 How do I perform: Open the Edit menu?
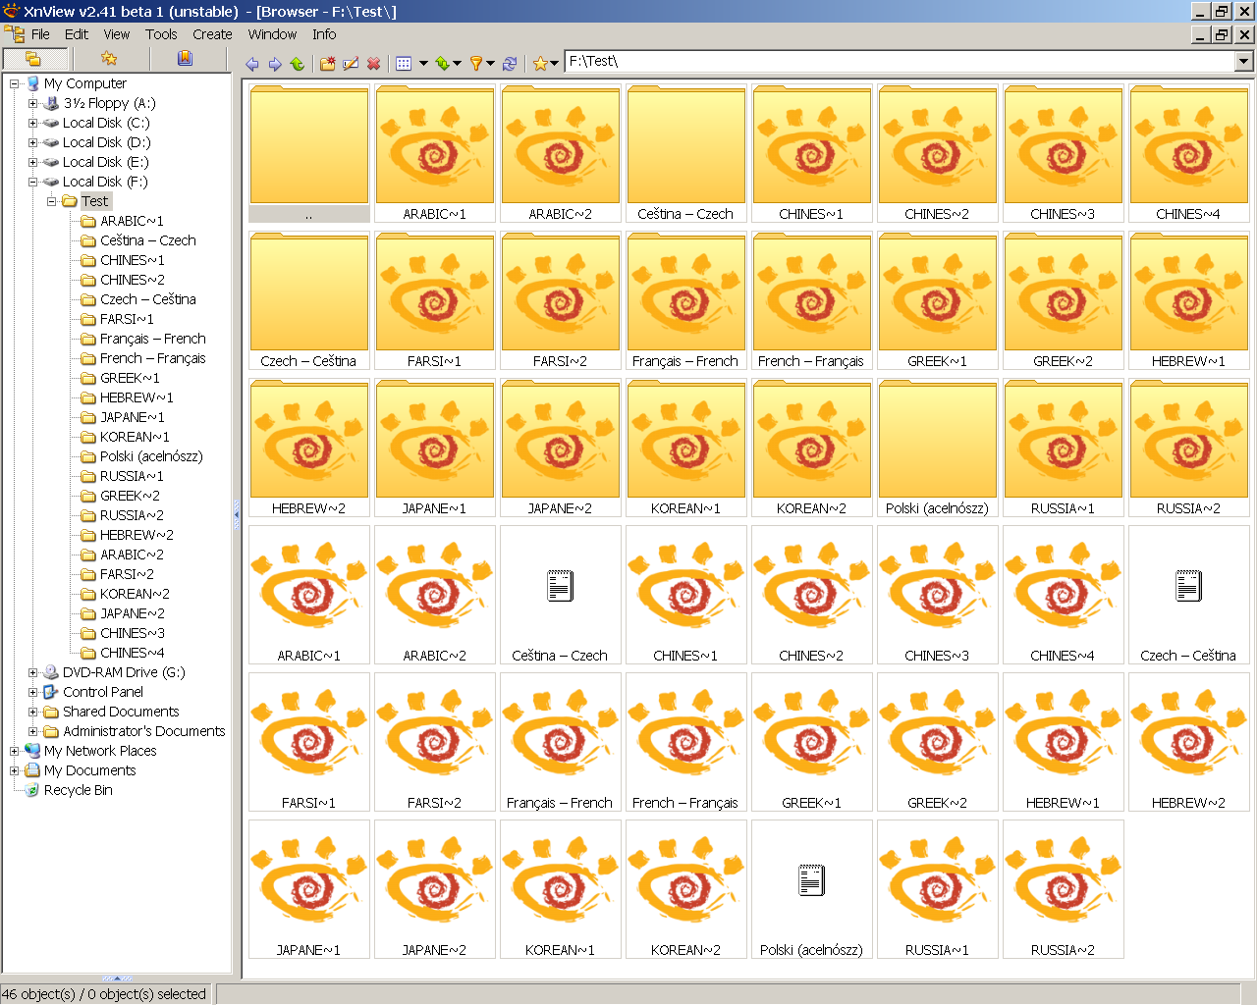[77, 34]
